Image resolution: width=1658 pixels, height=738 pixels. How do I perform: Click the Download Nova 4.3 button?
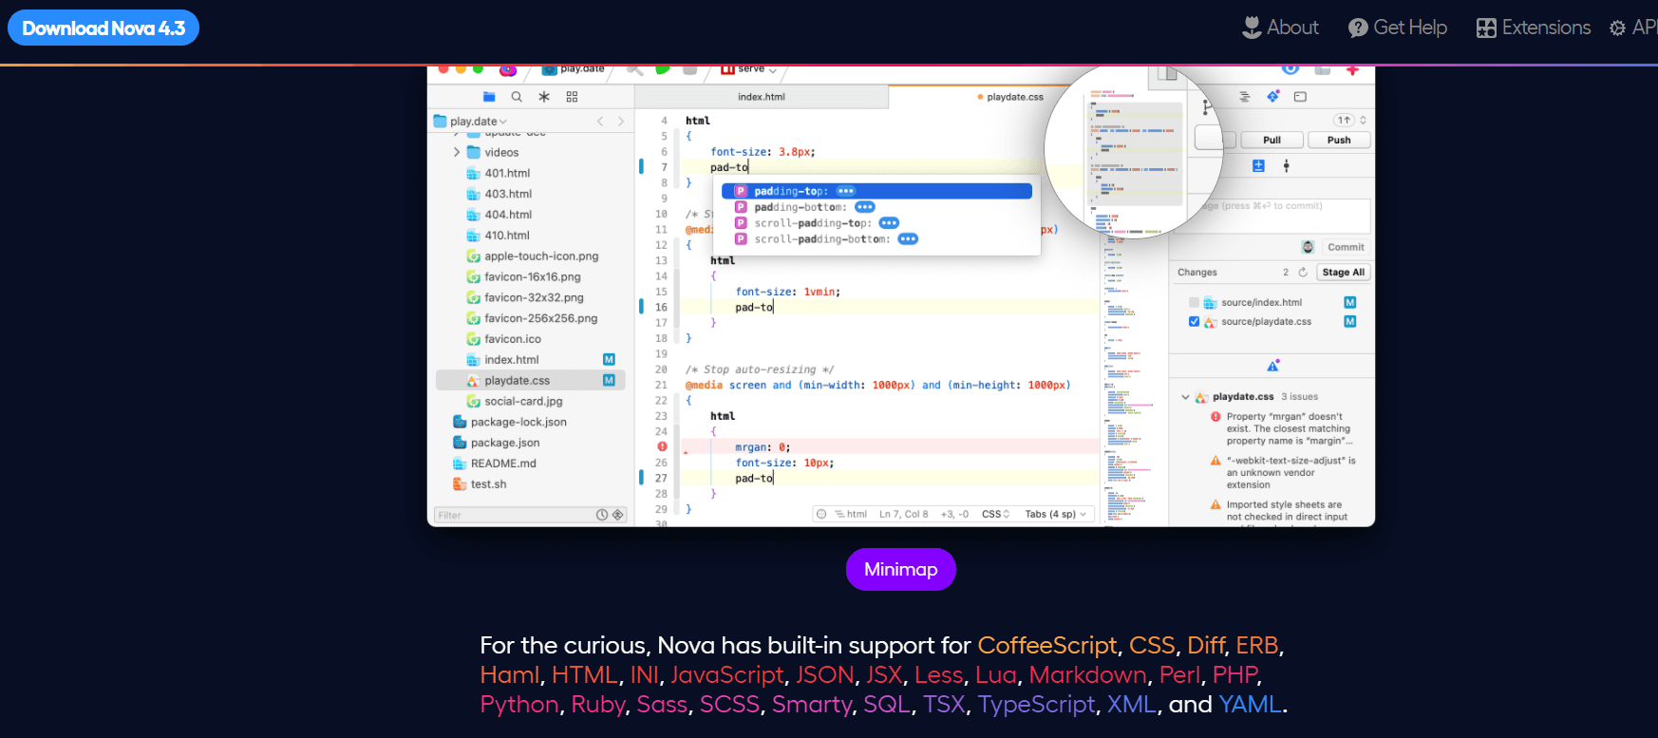(104, 28)
